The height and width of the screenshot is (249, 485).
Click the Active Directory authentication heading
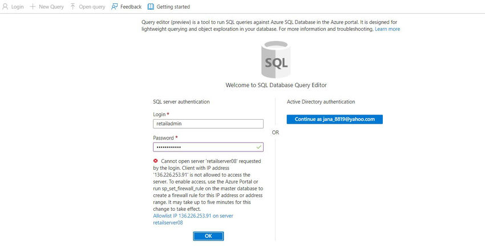click(x=321, y=102)
